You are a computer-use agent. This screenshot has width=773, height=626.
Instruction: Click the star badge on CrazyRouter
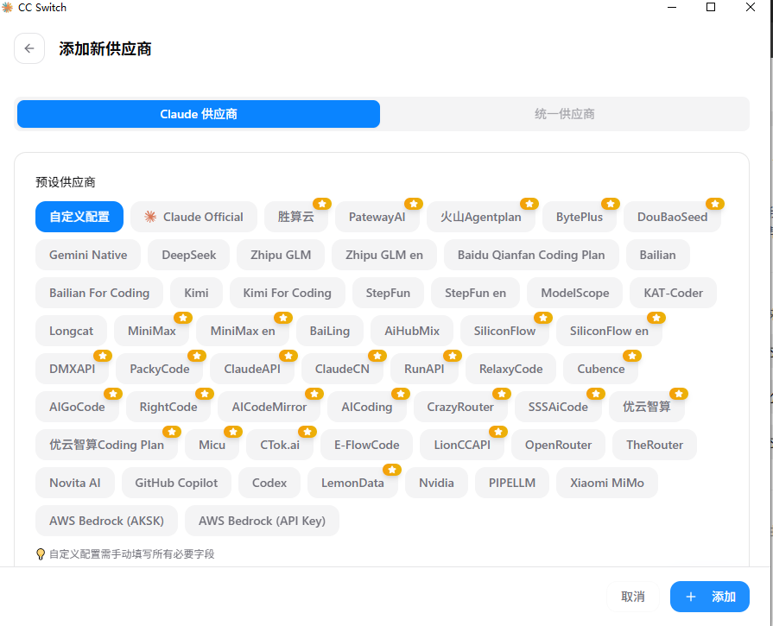[501, 394]
